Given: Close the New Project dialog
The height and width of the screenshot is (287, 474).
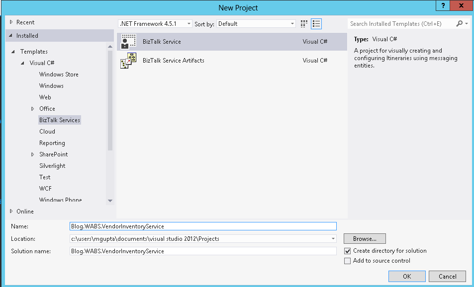Looking at the screenshot, I should coord(461,5).
